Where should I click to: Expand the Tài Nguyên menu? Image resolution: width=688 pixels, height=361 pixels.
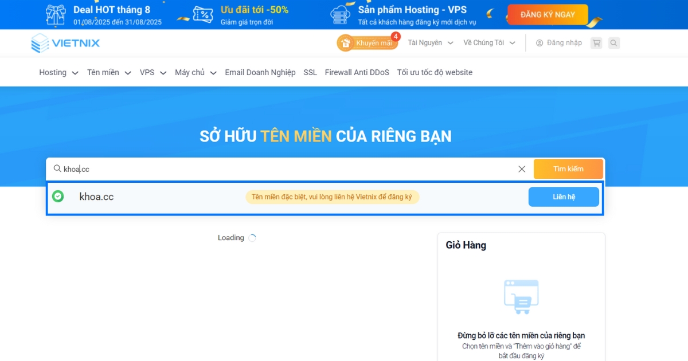click(425, 42)
